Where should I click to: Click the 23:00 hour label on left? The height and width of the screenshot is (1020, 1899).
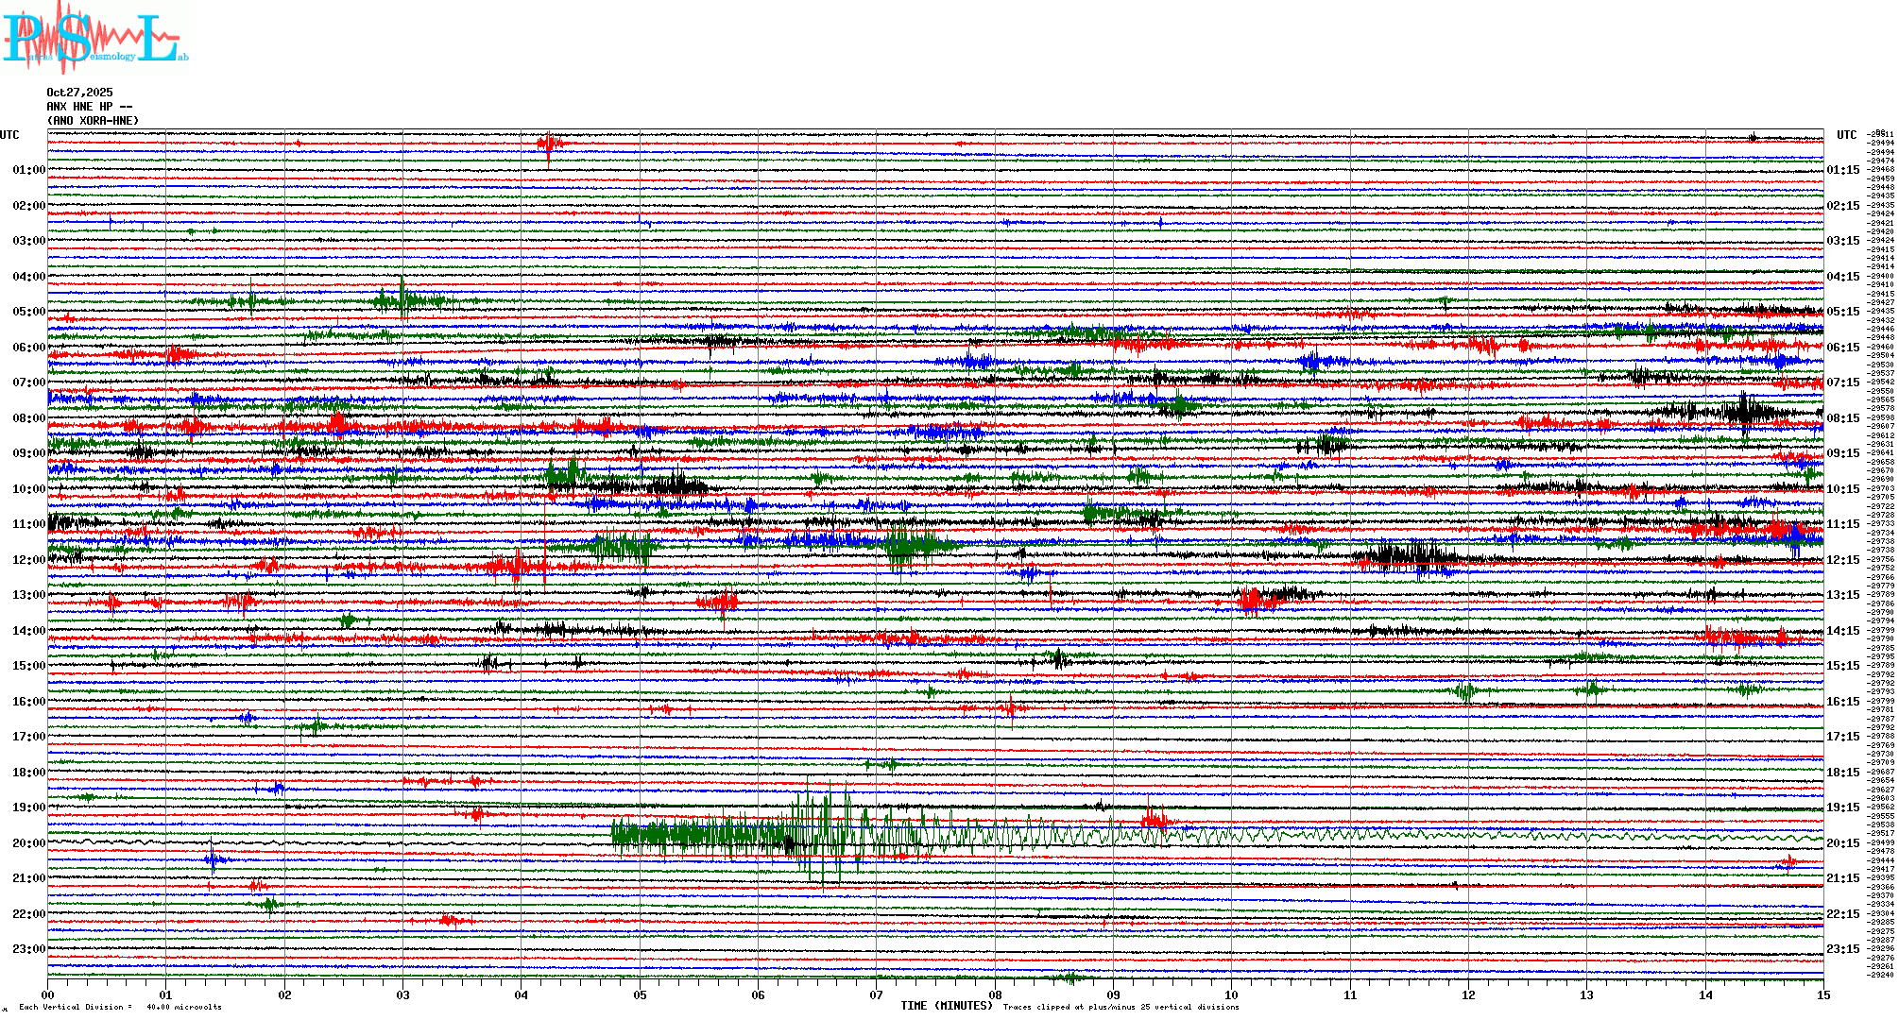point(28,949)
